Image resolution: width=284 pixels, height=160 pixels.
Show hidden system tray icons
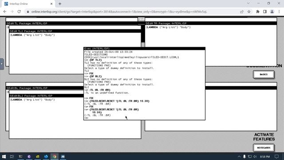(x=239, y=156)
